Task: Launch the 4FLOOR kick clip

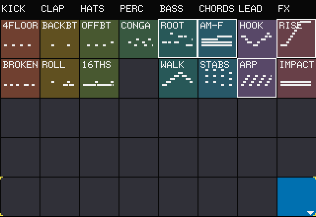Action: (x=20, y=38)
